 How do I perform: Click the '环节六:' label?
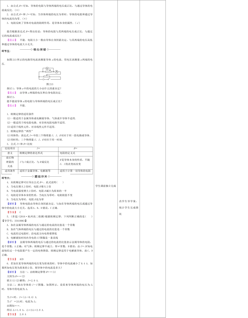6,178
